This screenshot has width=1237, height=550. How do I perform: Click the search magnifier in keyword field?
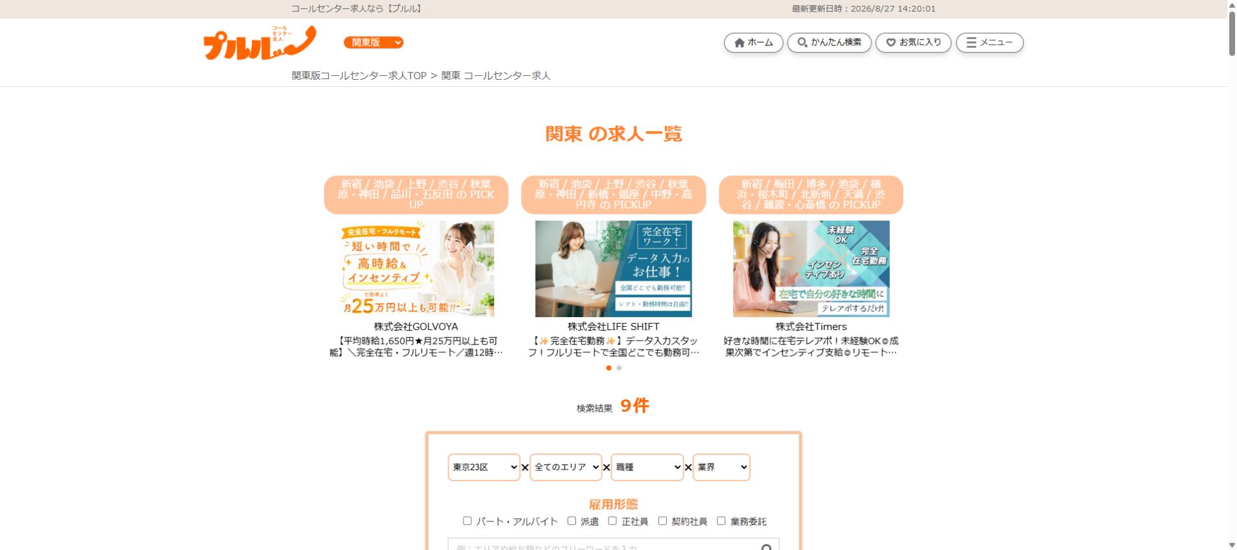click(766, 547)
